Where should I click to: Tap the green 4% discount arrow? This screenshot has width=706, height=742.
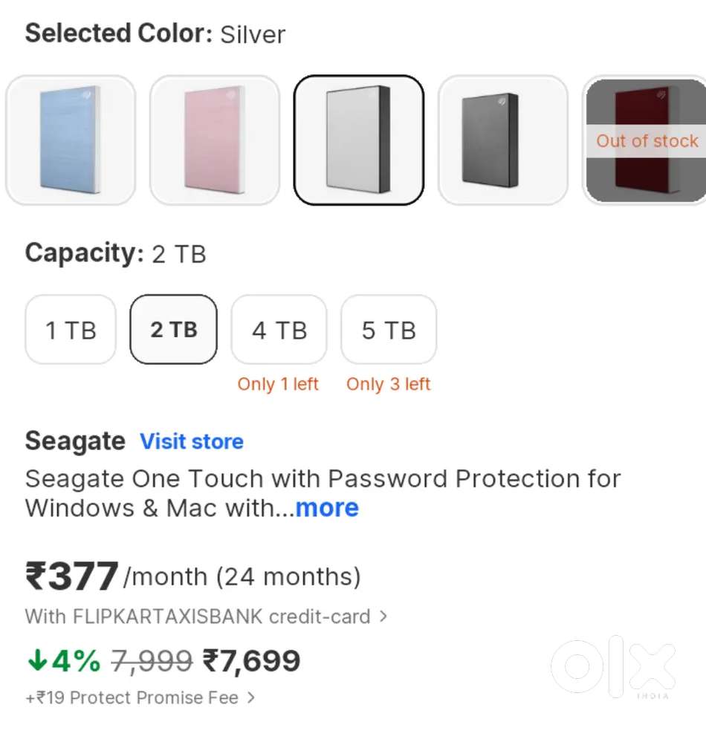[37, 660]
